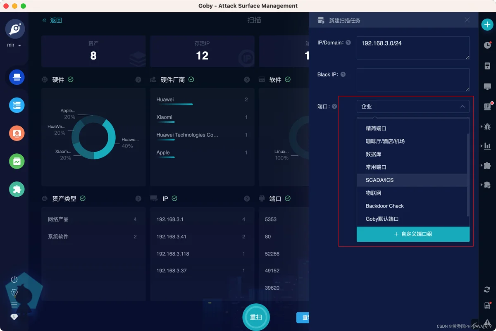
Task: Open the orange Vulnerability icon in left sidebar
Action: (x=17, y=133)
